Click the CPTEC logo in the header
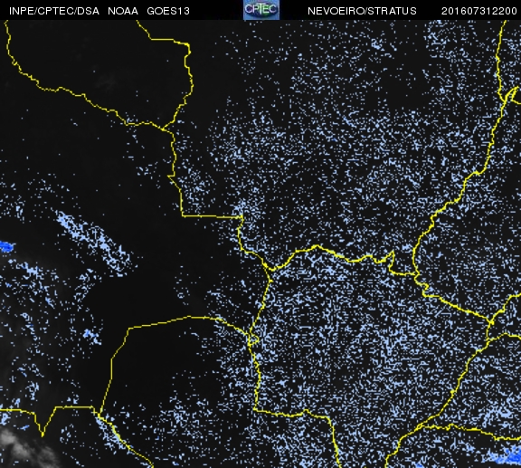 tap(261, 10)
